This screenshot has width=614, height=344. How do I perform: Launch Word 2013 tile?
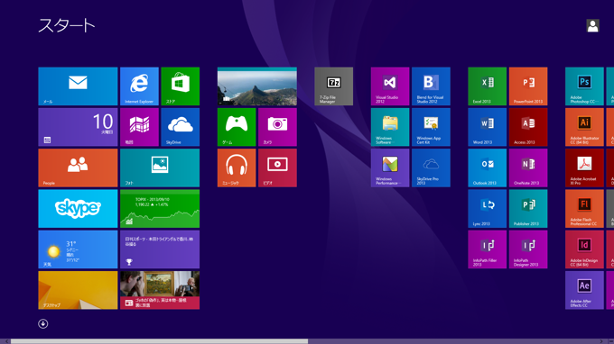point(487,127)
